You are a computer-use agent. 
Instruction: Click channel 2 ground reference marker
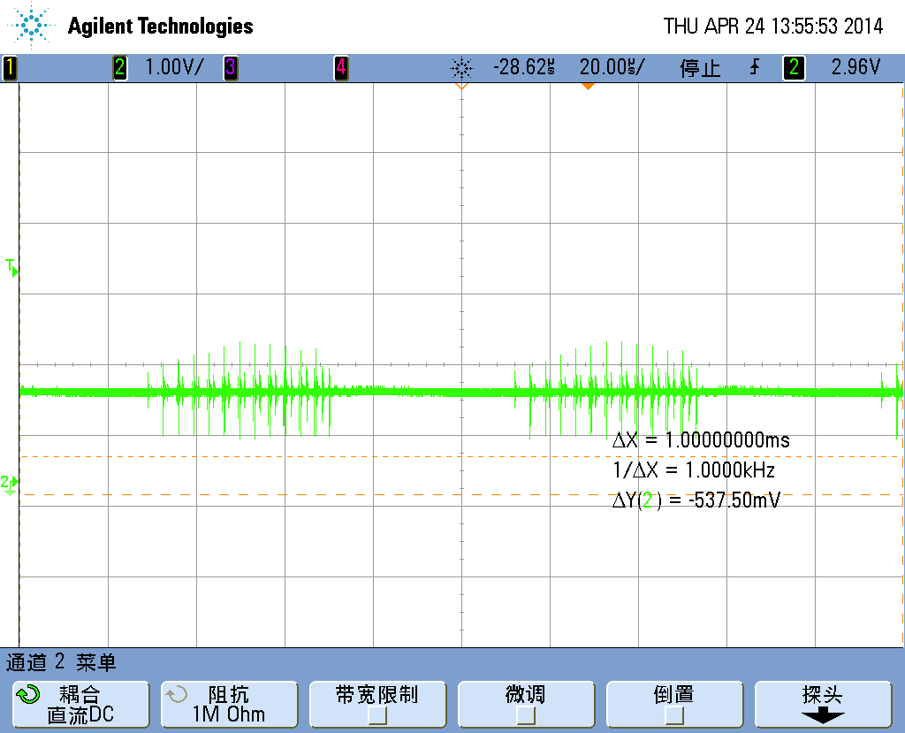pos(9,484)
